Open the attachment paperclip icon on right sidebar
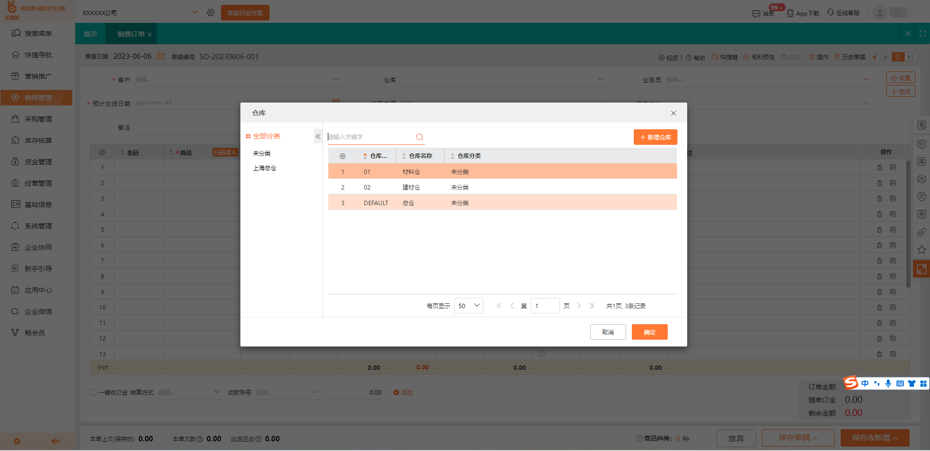Image resolution: width=930 pixels, height=451 pixels. tap(921, 232)
